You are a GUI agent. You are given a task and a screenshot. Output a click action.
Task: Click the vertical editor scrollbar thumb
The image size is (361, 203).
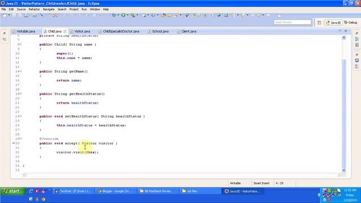344,114
